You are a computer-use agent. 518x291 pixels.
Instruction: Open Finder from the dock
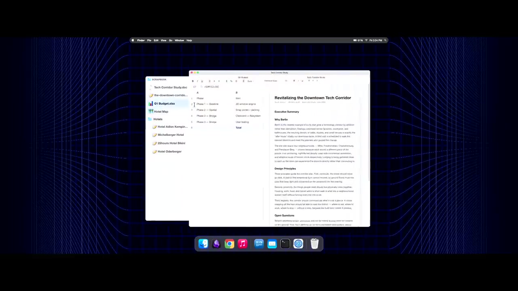(x=203, y=244)
